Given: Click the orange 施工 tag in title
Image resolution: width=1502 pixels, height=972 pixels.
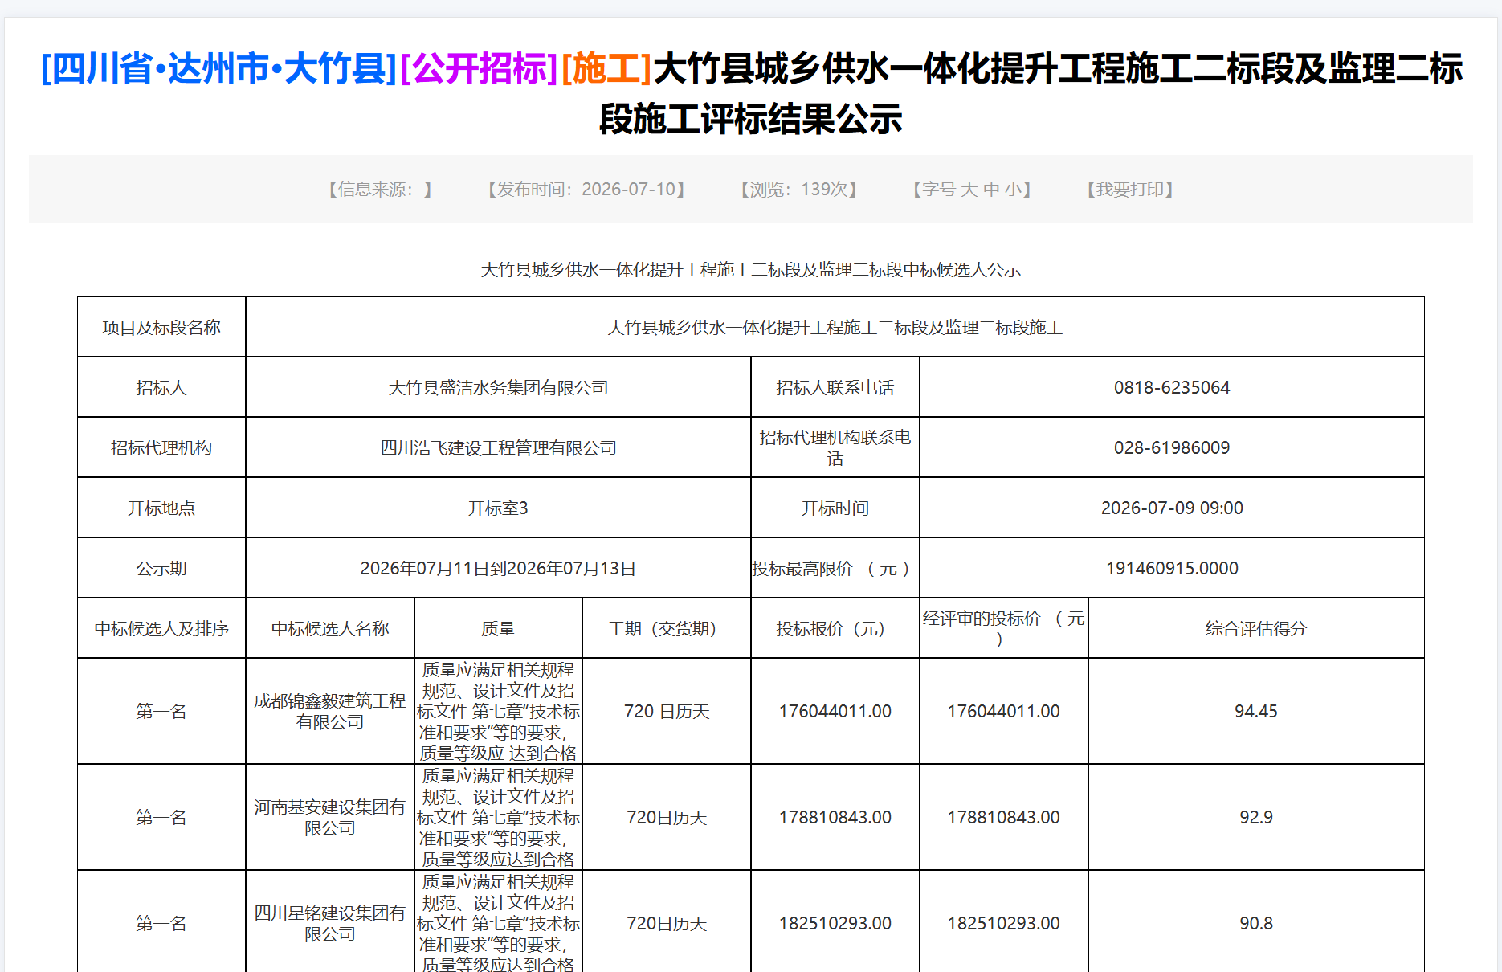Looking at the screenshot, I should (x=606, y=68).
